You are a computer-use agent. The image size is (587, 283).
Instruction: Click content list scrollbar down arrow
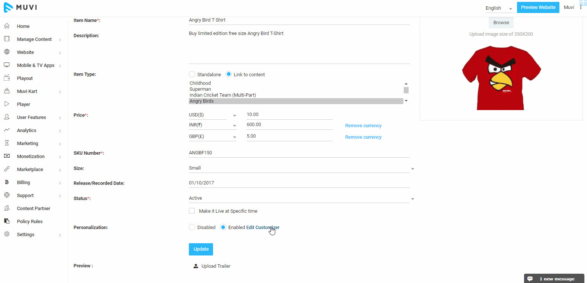pyautogui.click(x=406, y=101)
